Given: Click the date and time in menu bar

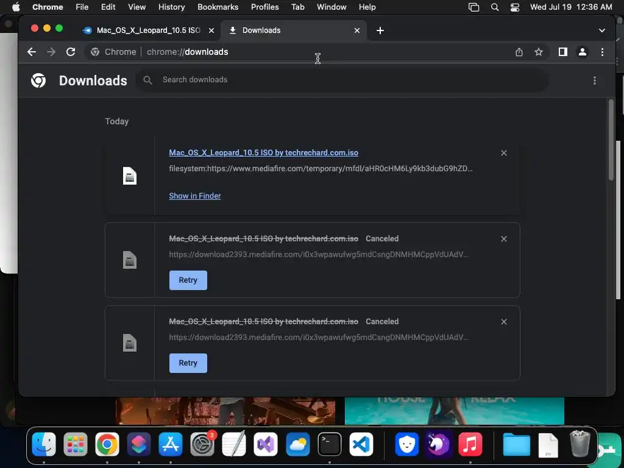Looking at the screenshot, I should click(x=571, y=7).
